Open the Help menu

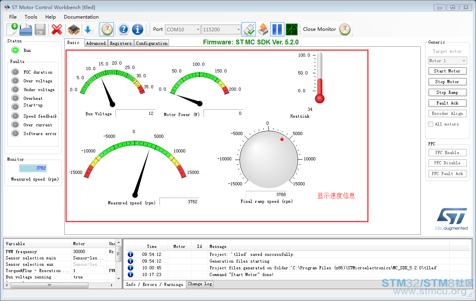(50, 17)
